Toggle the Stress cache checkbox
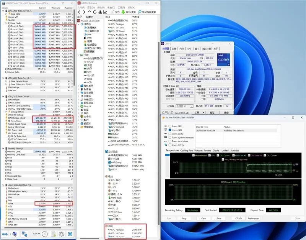The image size is (306, 240). click(170, 134)
